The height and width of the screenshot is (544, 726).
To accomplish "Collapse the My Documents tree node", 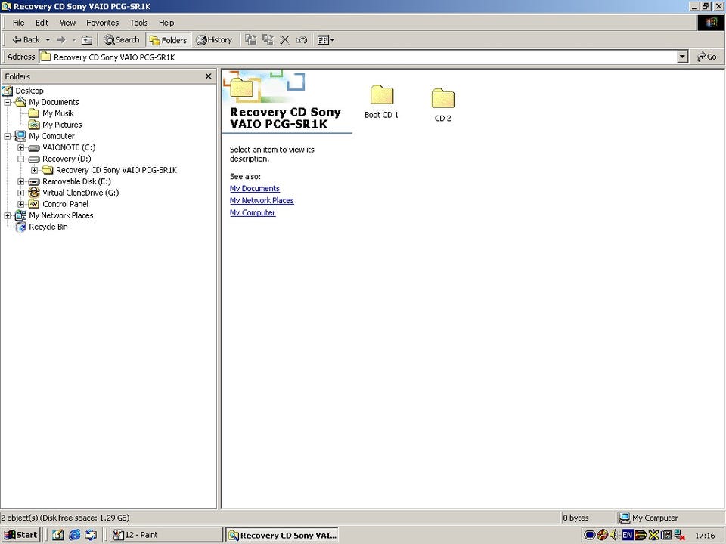I will [8, 102].
